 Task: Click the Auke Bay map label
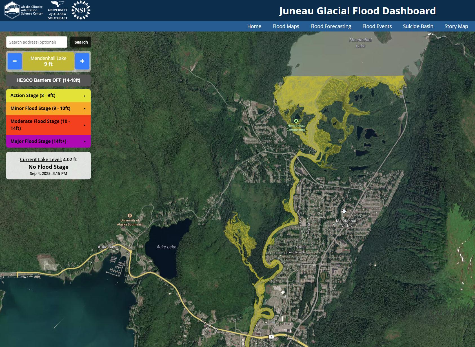[x=106, y=247]
